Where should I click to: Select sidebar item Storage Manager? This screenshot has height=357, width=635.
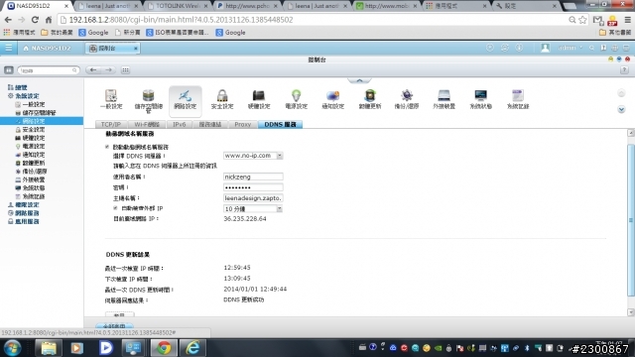[x=36, y=112]
